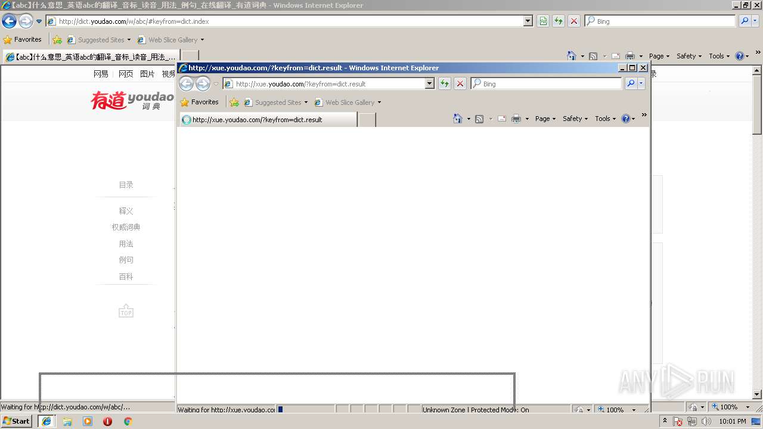Open Tools menu in front window
Screen dimensions: 763x429
click(606, 119)
